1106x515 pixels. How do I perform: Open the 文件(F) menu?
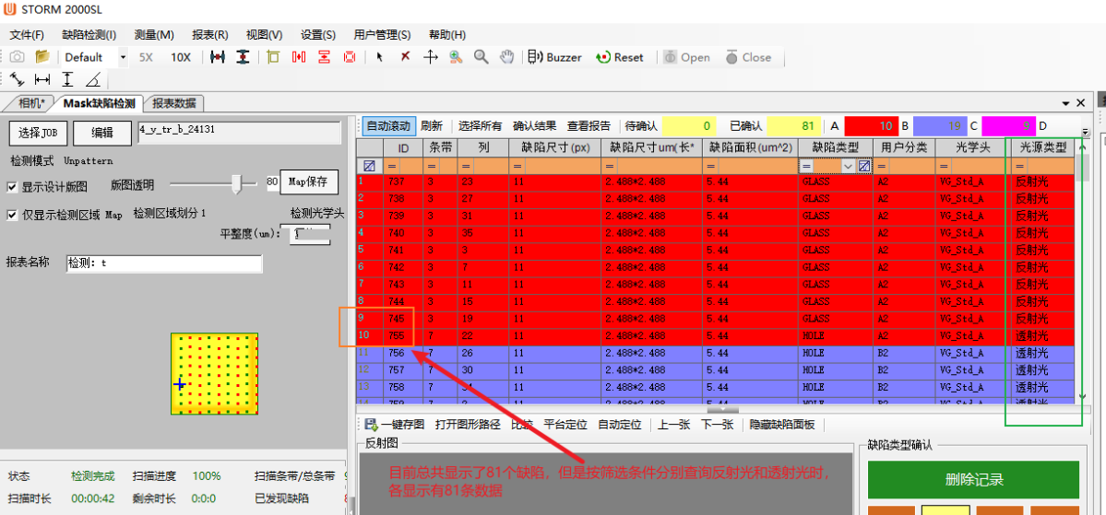pyautogui.click(x=27, y=34)
